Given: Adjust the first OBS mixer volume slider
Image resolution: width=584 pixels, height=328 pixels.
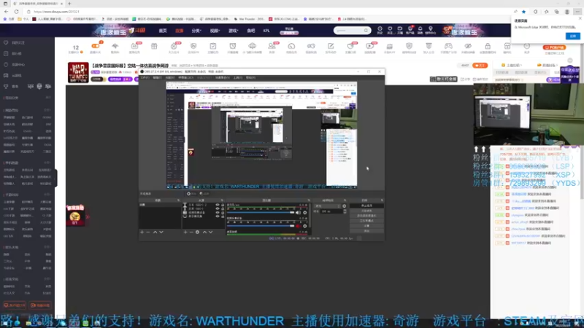Looking at the screenshot, I should (x=261, y=213).
